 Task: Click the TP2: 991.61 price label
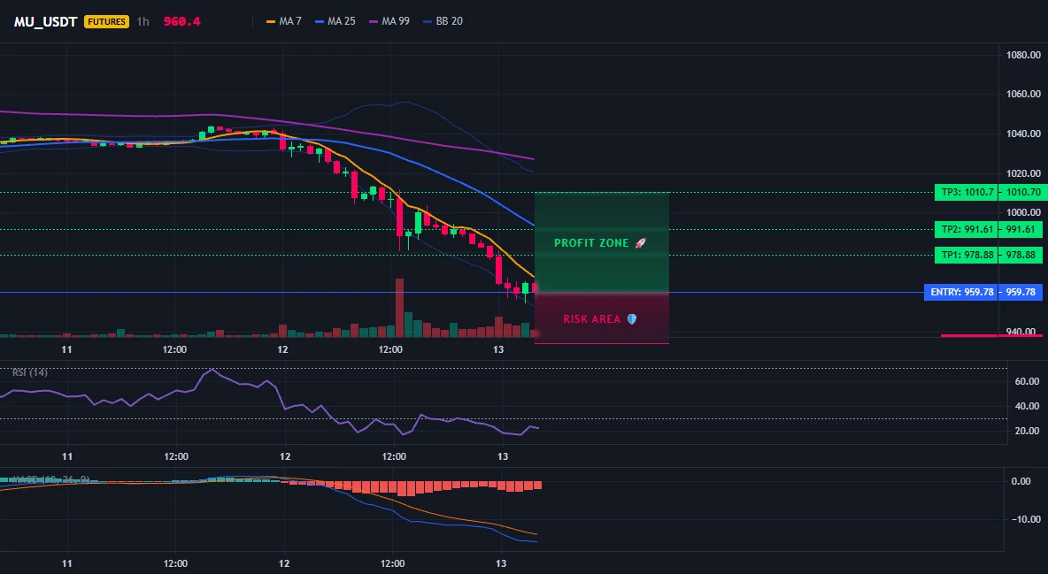tap(966, 229)
